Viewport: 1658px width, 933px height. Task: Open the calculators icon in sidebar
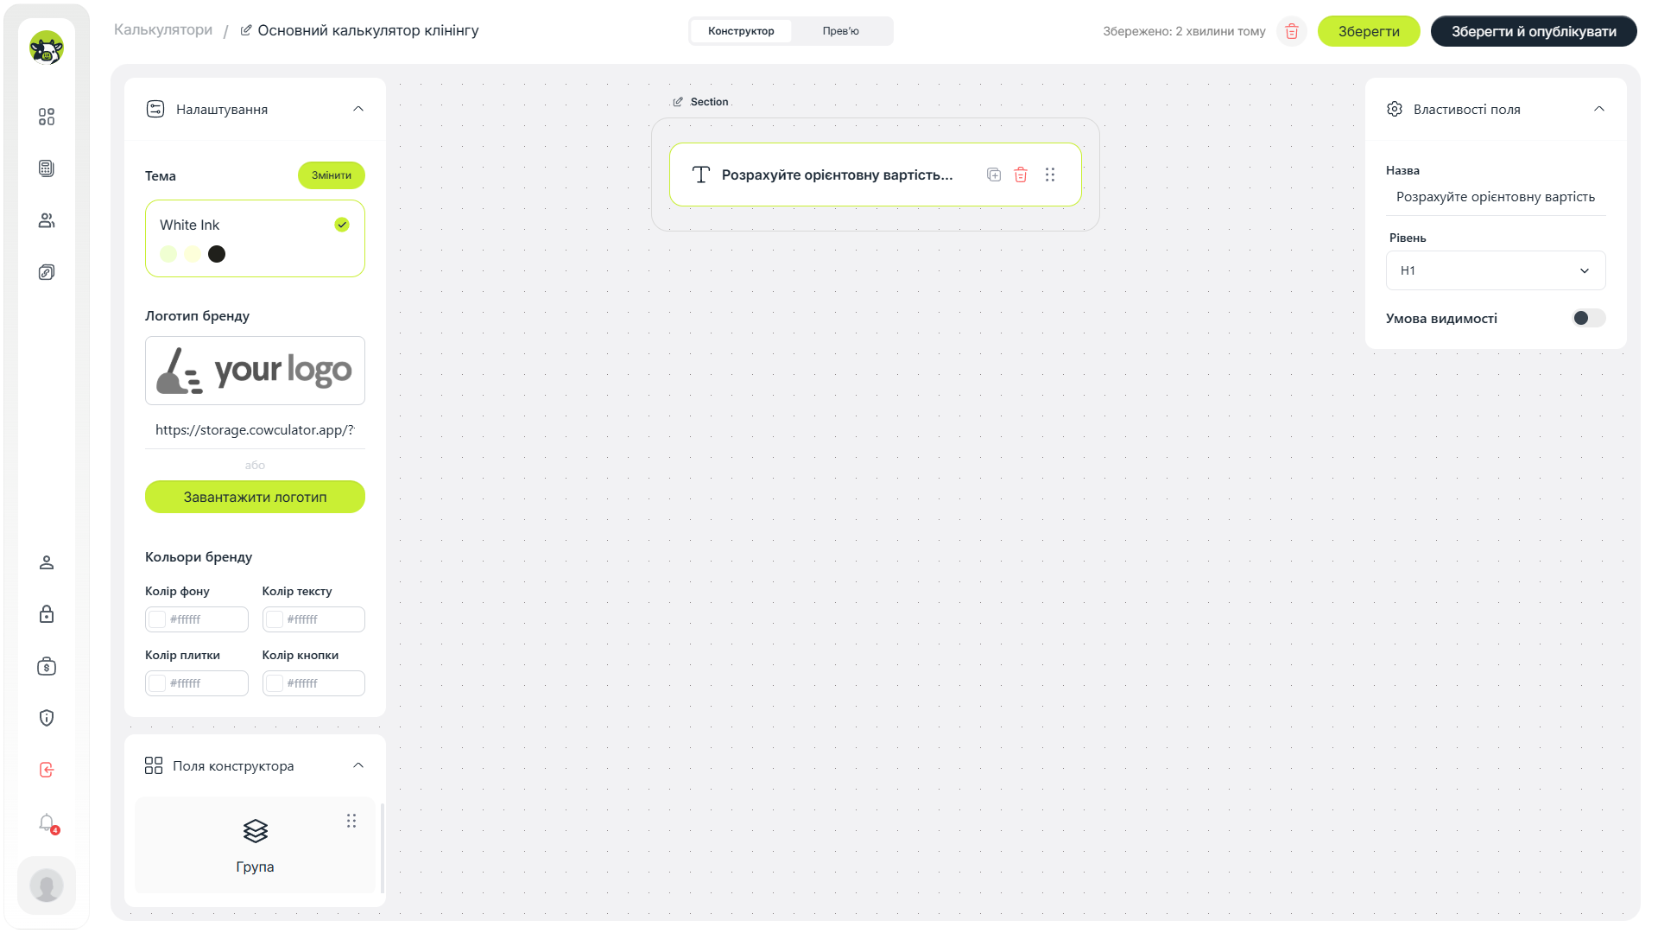pos(47,168)
